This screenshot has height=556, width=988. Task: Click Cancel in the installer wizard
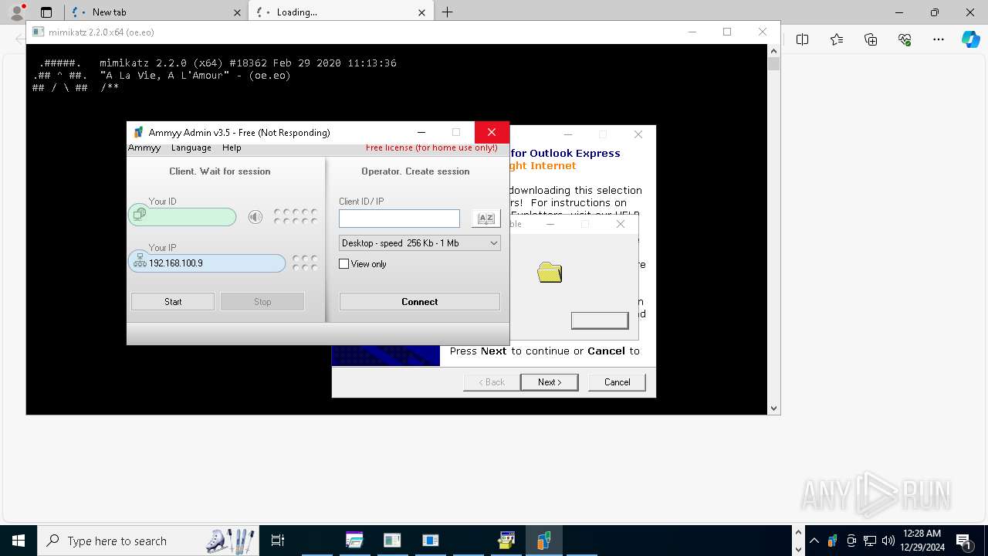pyautogui.click(x=617, y=382)
